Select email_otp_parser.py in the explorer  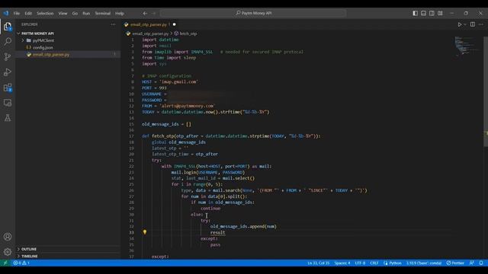click(51, 55)
